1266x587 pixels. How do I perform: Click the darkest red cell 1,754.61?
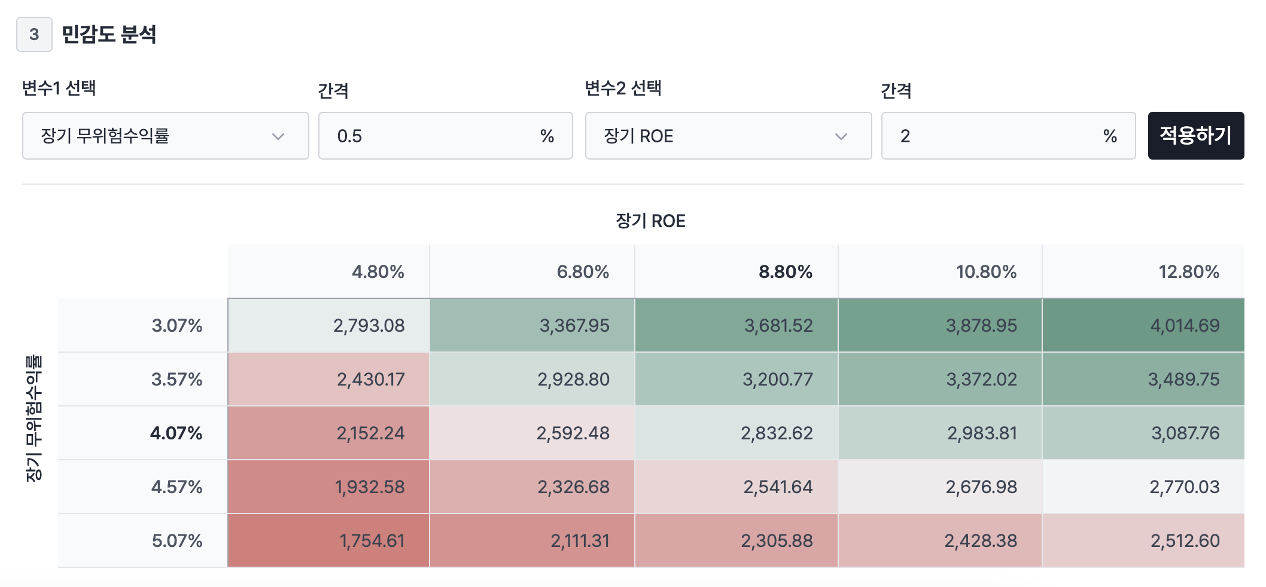click(328, 540)
